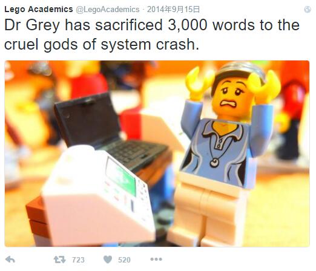This screenshot has height=271, width=316.
Task: Click the tweet text about Dr Grey
Action: click(x=152, y=34)
